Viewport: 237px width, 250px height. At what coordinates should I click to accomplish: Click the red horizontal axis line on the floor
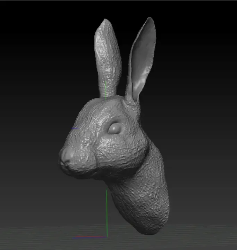click(91, 236)
